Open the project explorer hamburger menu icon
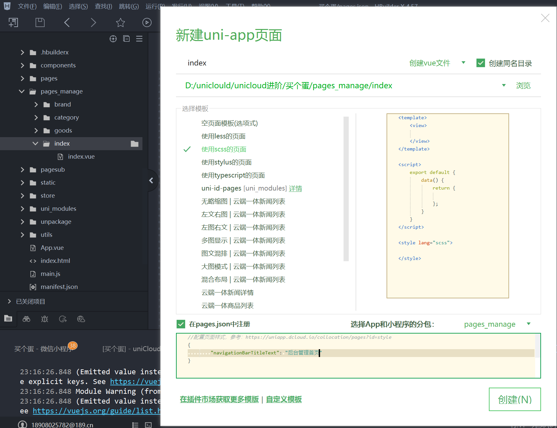 [x=139, y=39]
